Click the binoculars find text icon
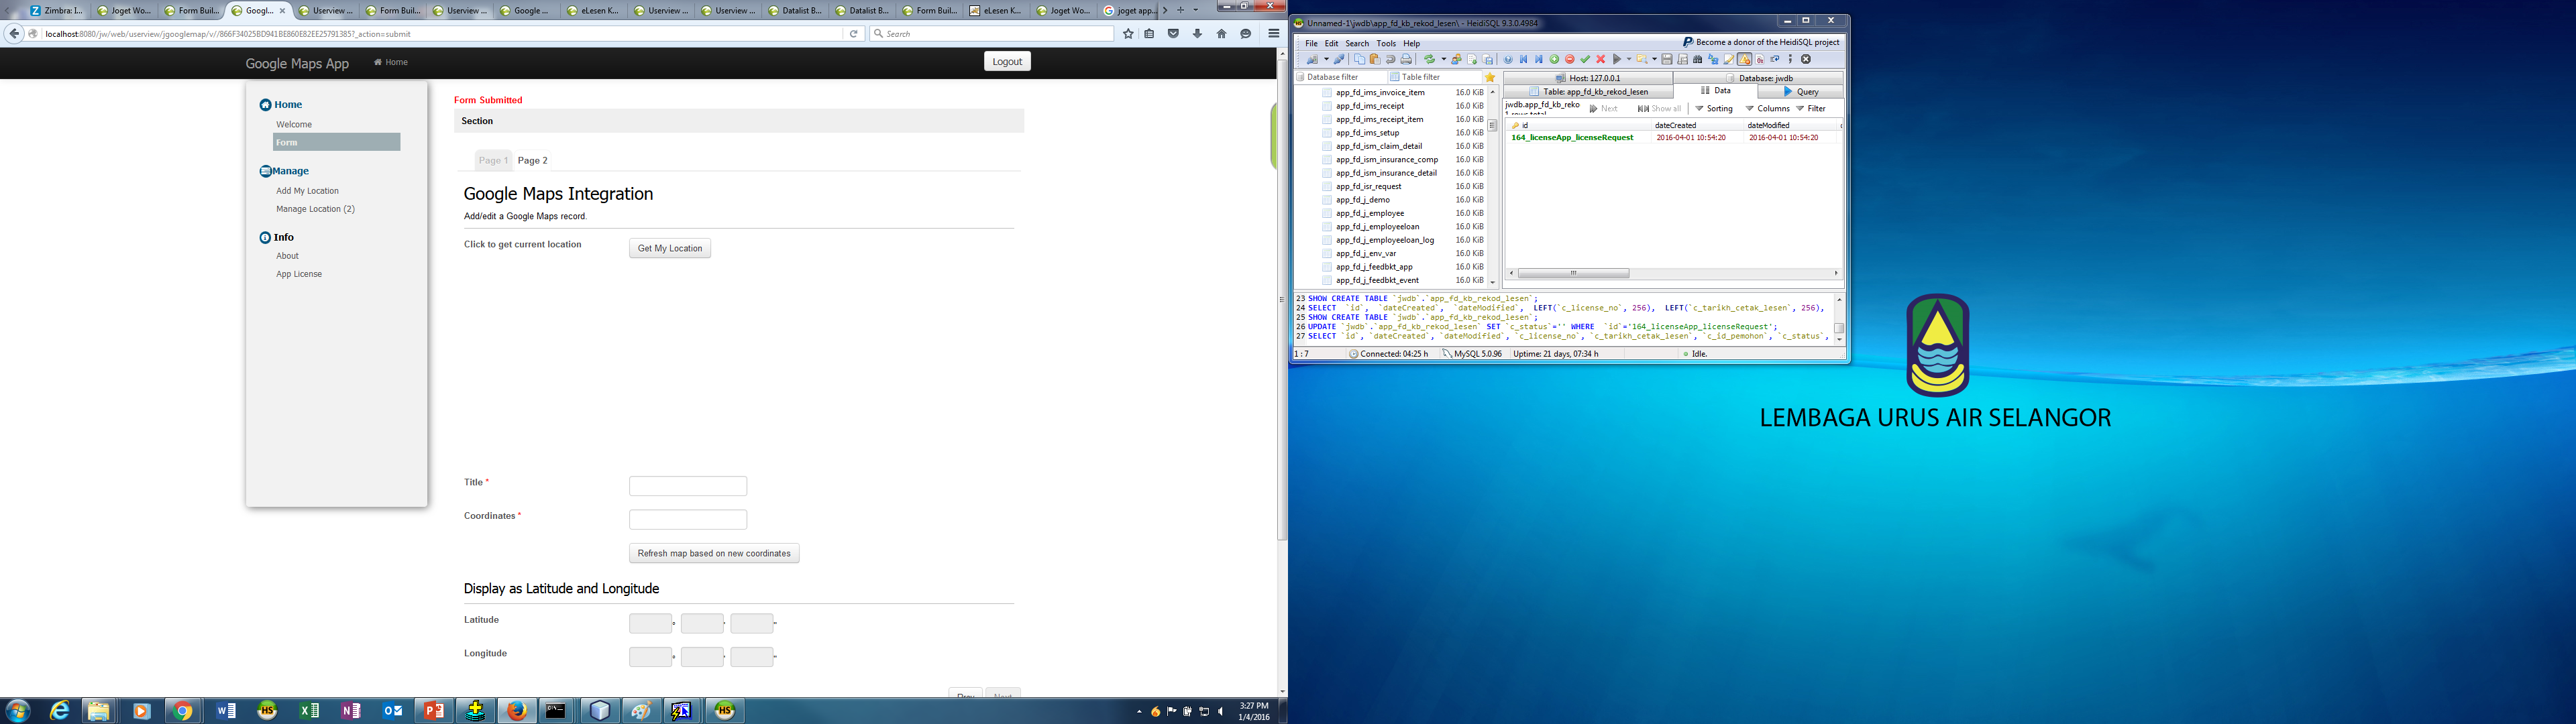2576x724 pixels. pyautogui.click(x=1698, y=59)
